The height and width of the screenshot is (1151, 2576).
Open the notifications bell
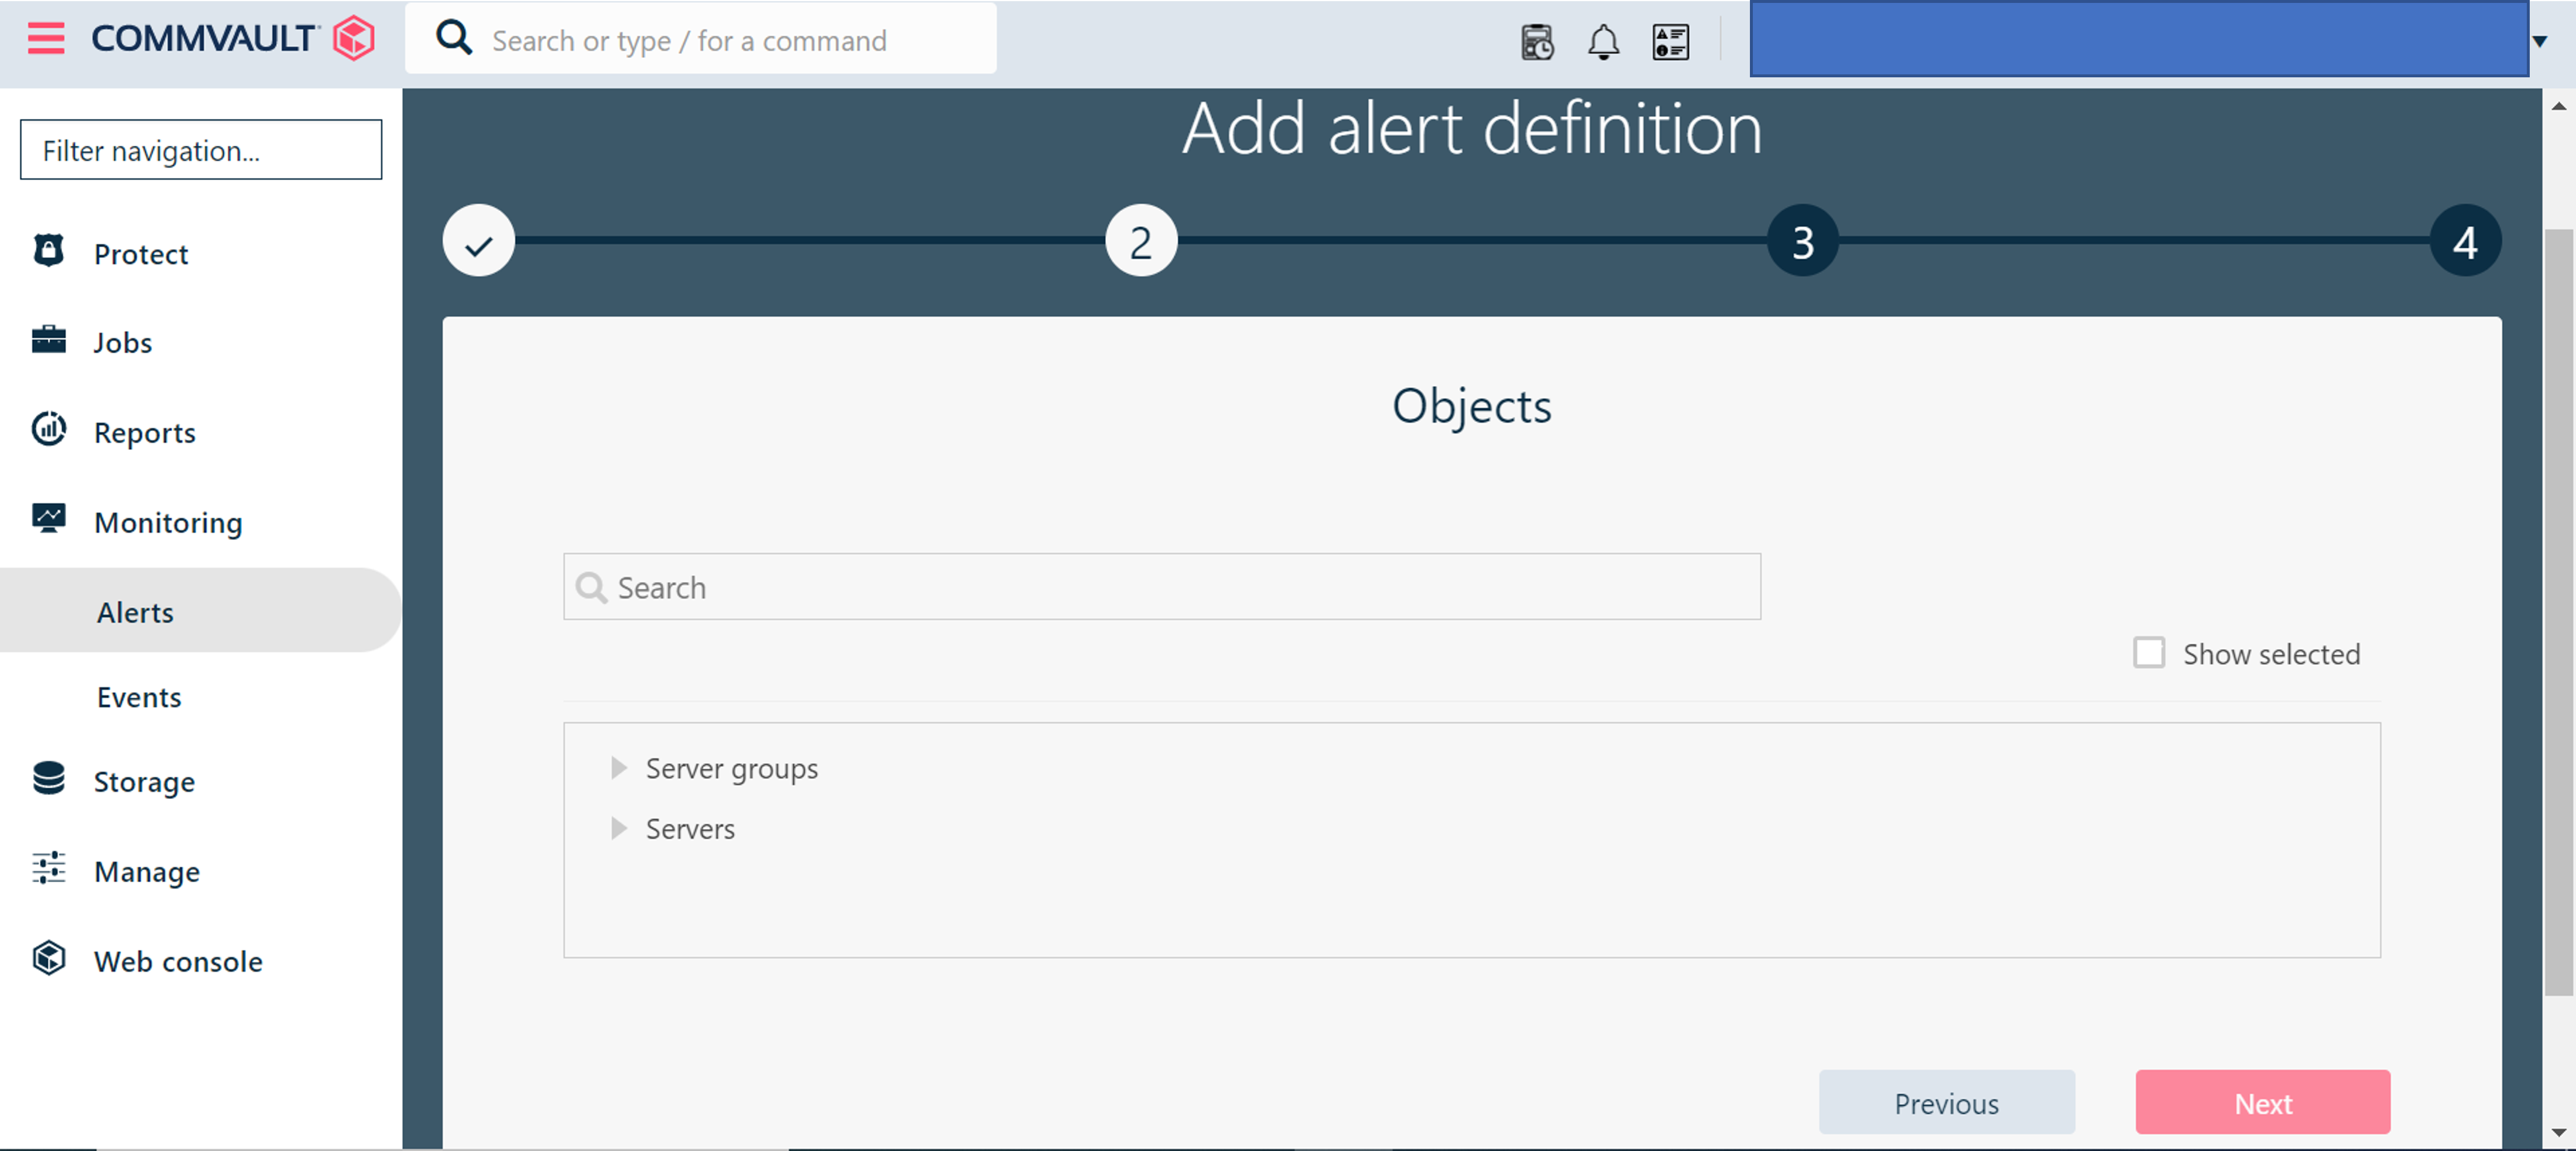point(1603,42)
